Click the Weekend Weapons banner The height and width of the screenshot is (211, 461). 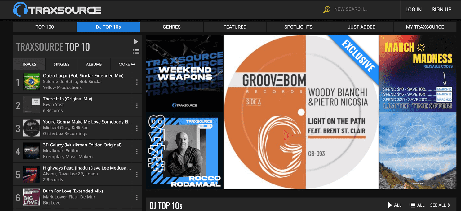pyautogui.click(x=184, y=74)
